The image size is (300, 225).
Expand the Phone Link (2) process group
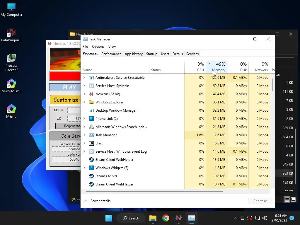84,119
